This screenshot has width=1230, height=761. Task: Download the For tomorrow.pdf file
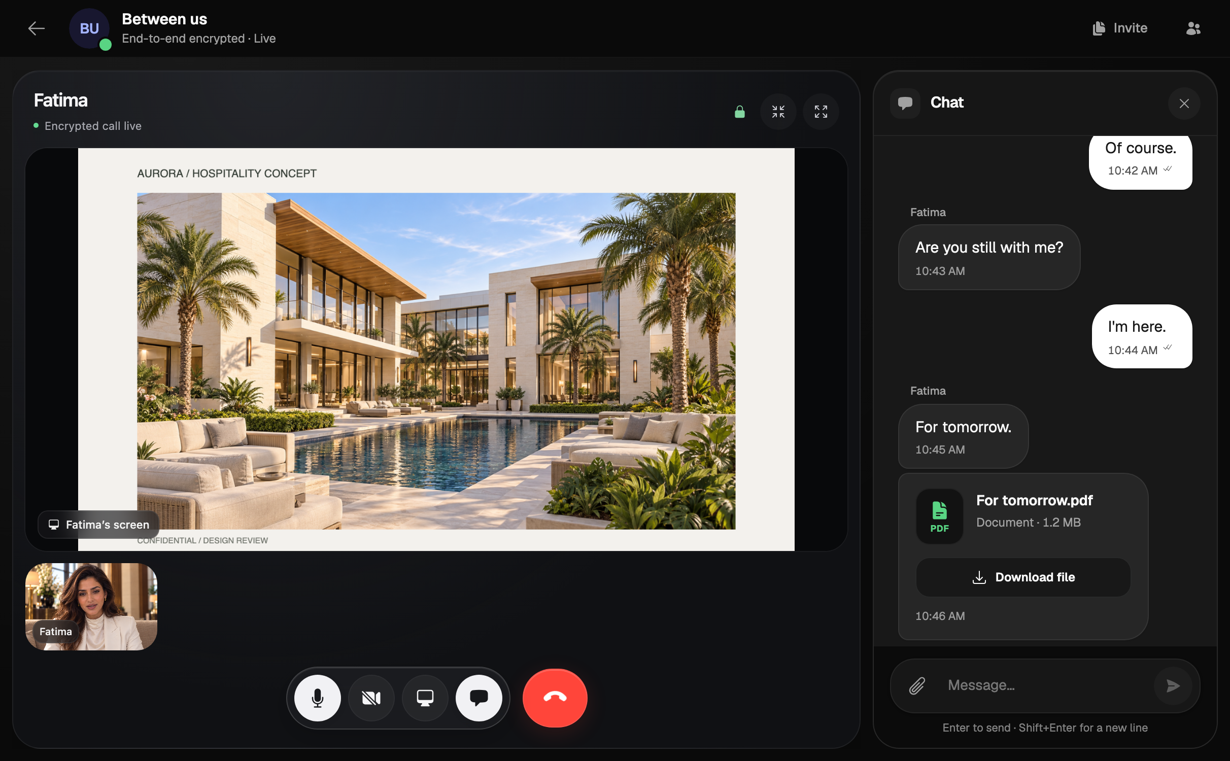tap(1023, 577)
